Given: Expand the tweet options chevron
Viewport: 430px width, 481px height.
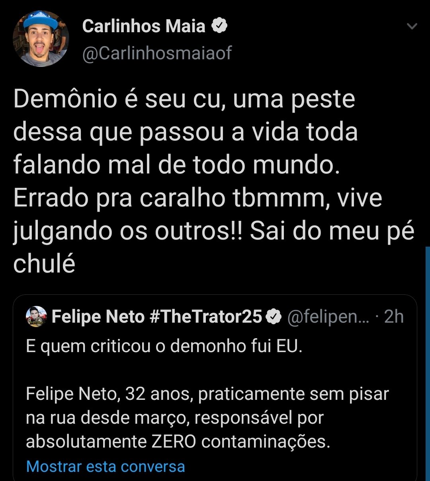Looking at the screenshot, I should 412,27.
